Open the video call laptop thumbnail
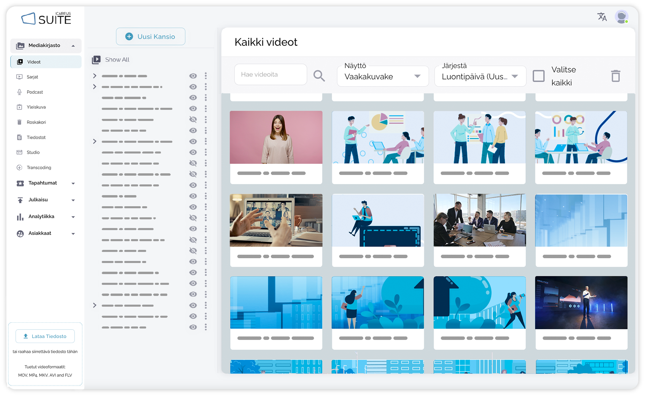The width and height of the screenshot is (645, 396). (x=276, y=220)
